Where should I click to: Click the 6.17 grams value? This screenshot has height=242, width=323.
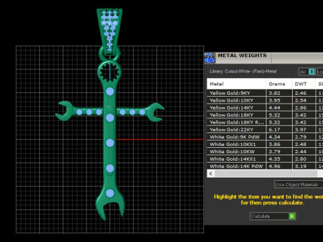275,130
